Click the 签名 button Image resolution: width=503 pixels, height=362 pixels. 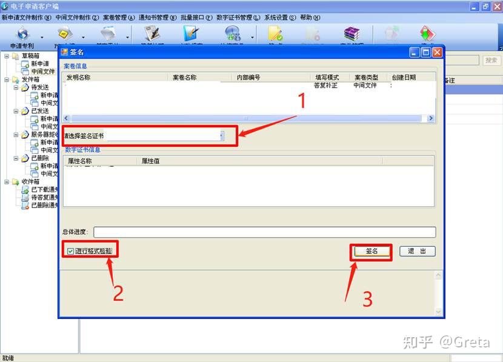(x=371, y=252)
